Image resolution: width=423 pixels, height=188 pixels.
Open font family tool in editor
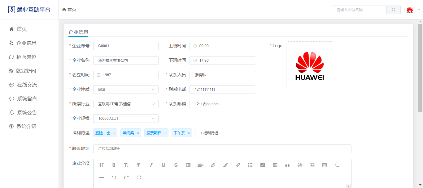[x=139, y=165]
